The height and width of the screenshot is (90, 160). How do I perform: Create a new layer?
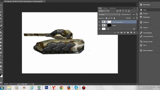click(x=131, y=33)
